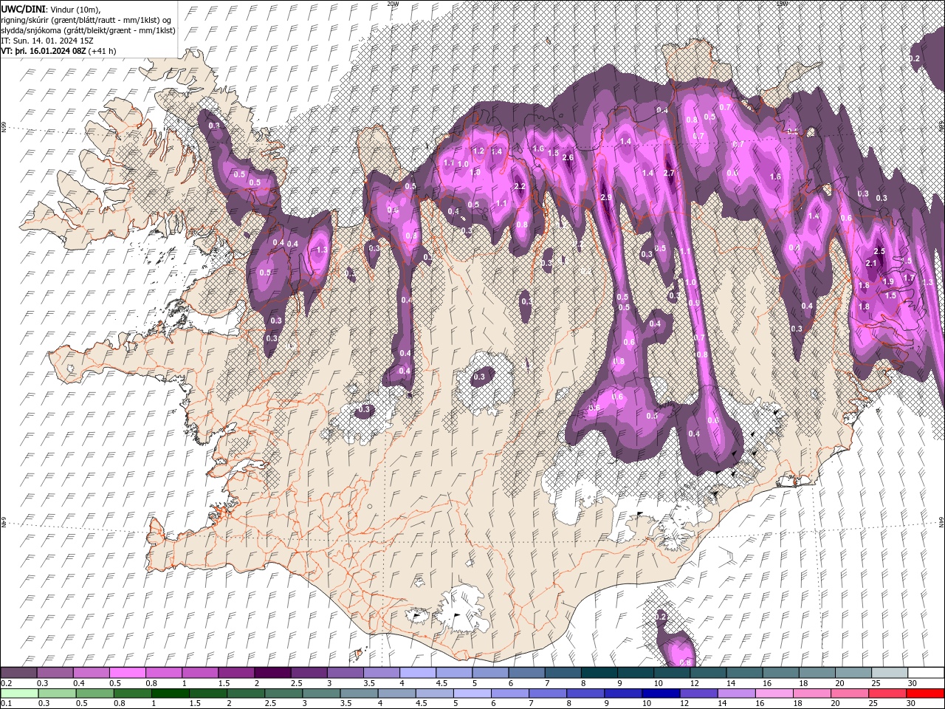The height and width of the screenshot is (709, 945).
Task: Select the snow legend swatch labeled 3.5
Action: pyautogui.click(x=382, y=673)
